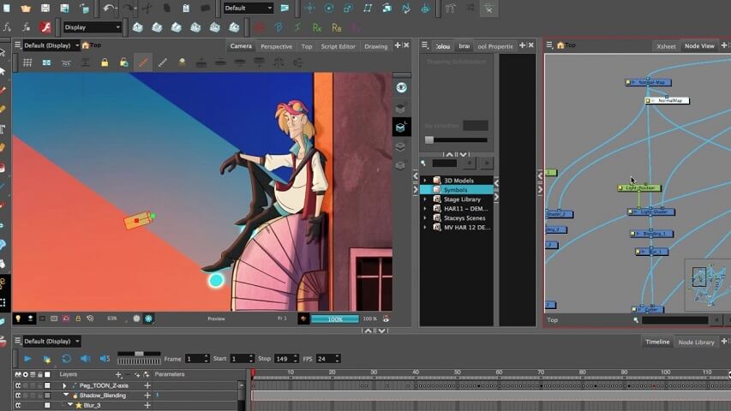Expand the Peg_TOON_Z-axis layer
Viewport: 731px width, 411px height.
pyautogui.click(x=64, y=386)
